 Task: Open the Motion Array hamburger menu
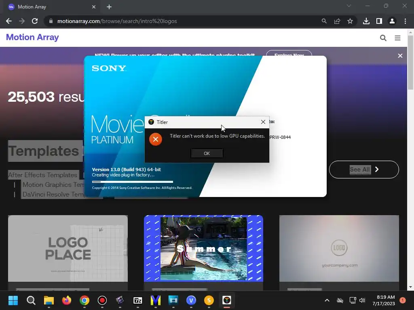(398, 38)
